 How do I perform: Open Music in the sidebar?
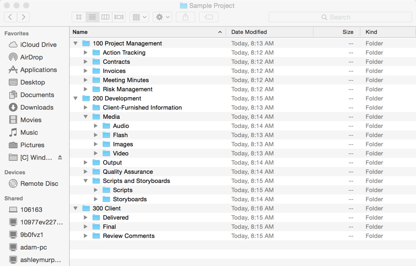[23, 132]
